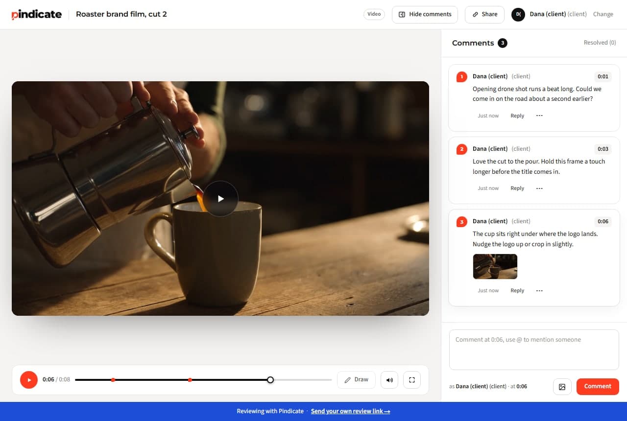
Task: Hide the comments panel
Action: coord(425,14)
